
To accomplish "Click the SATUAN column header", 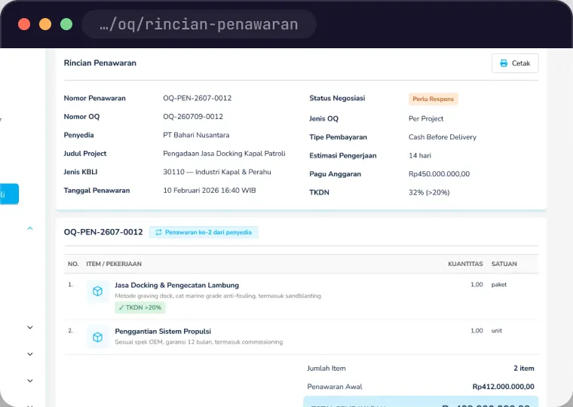I will pos(504,264).
